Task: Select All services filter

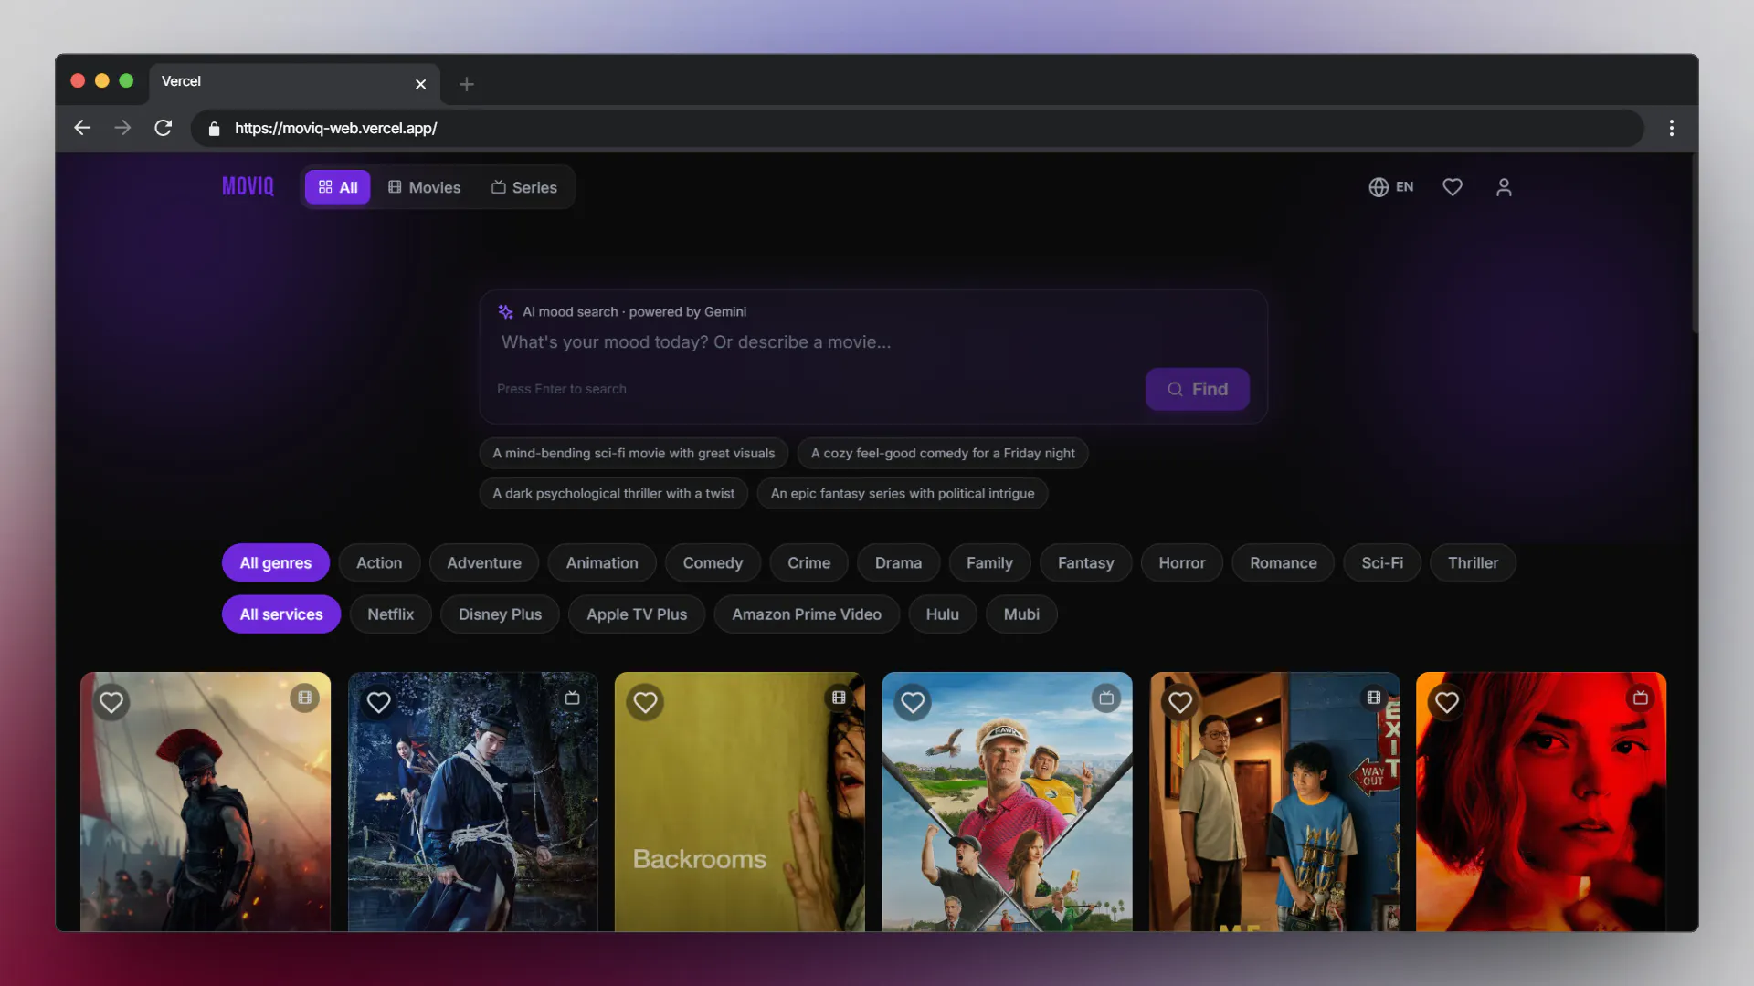Action: (x=281, y=614)
